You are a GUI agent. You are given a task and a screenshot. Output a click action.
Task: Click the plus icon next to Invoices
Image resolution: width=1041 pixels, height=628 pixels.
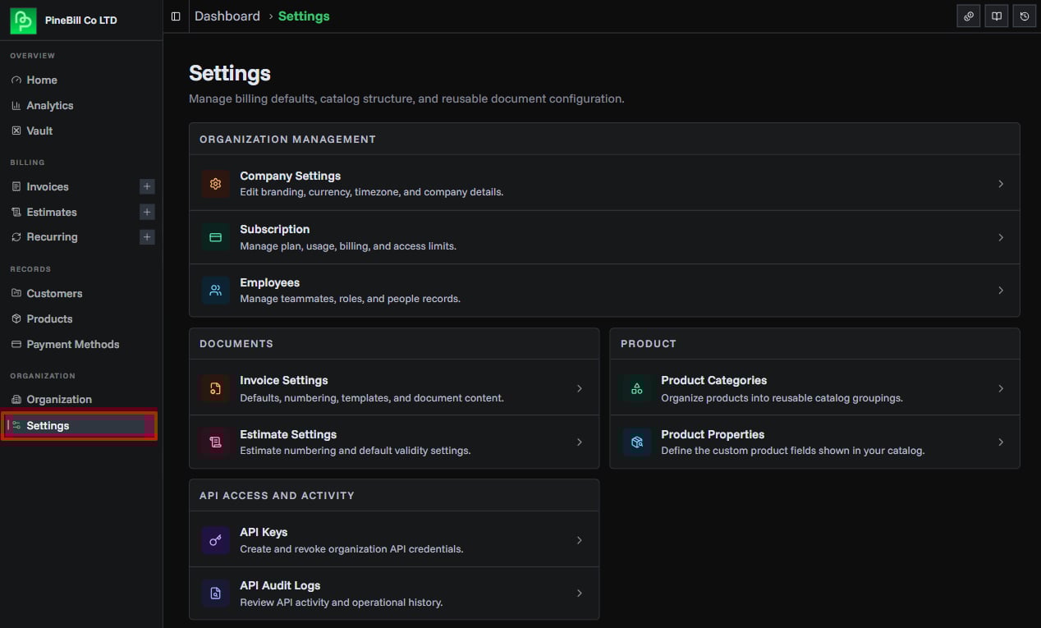[147, 186]
